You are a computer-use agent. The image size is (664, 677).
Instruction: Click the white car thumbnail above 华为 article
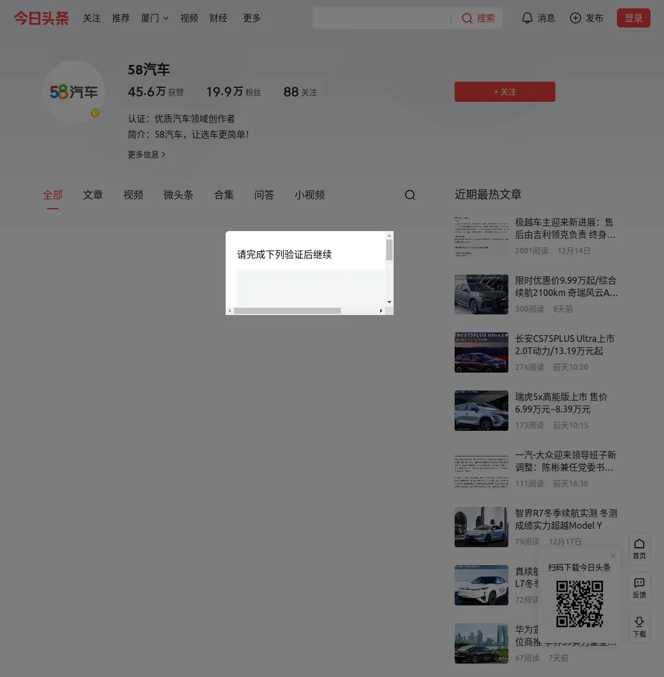481,585
